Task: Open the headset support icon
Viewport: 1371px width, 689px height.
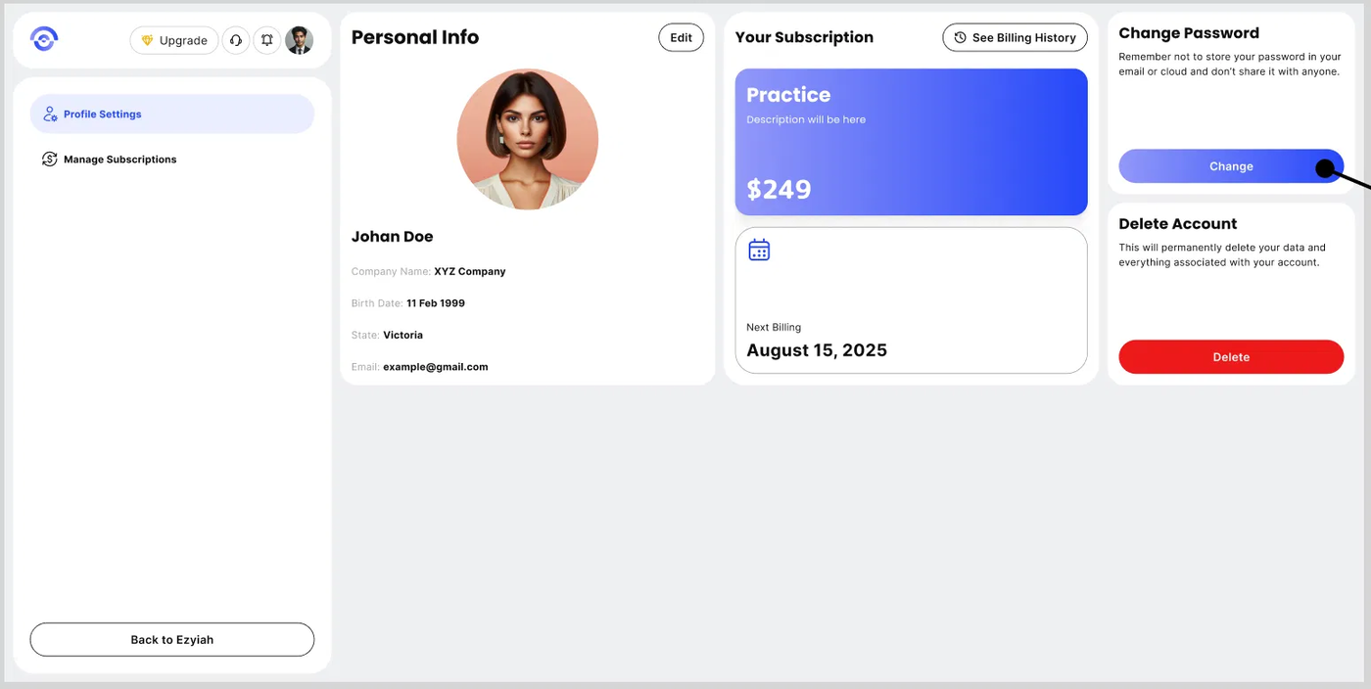Action: tap(236, 40)
